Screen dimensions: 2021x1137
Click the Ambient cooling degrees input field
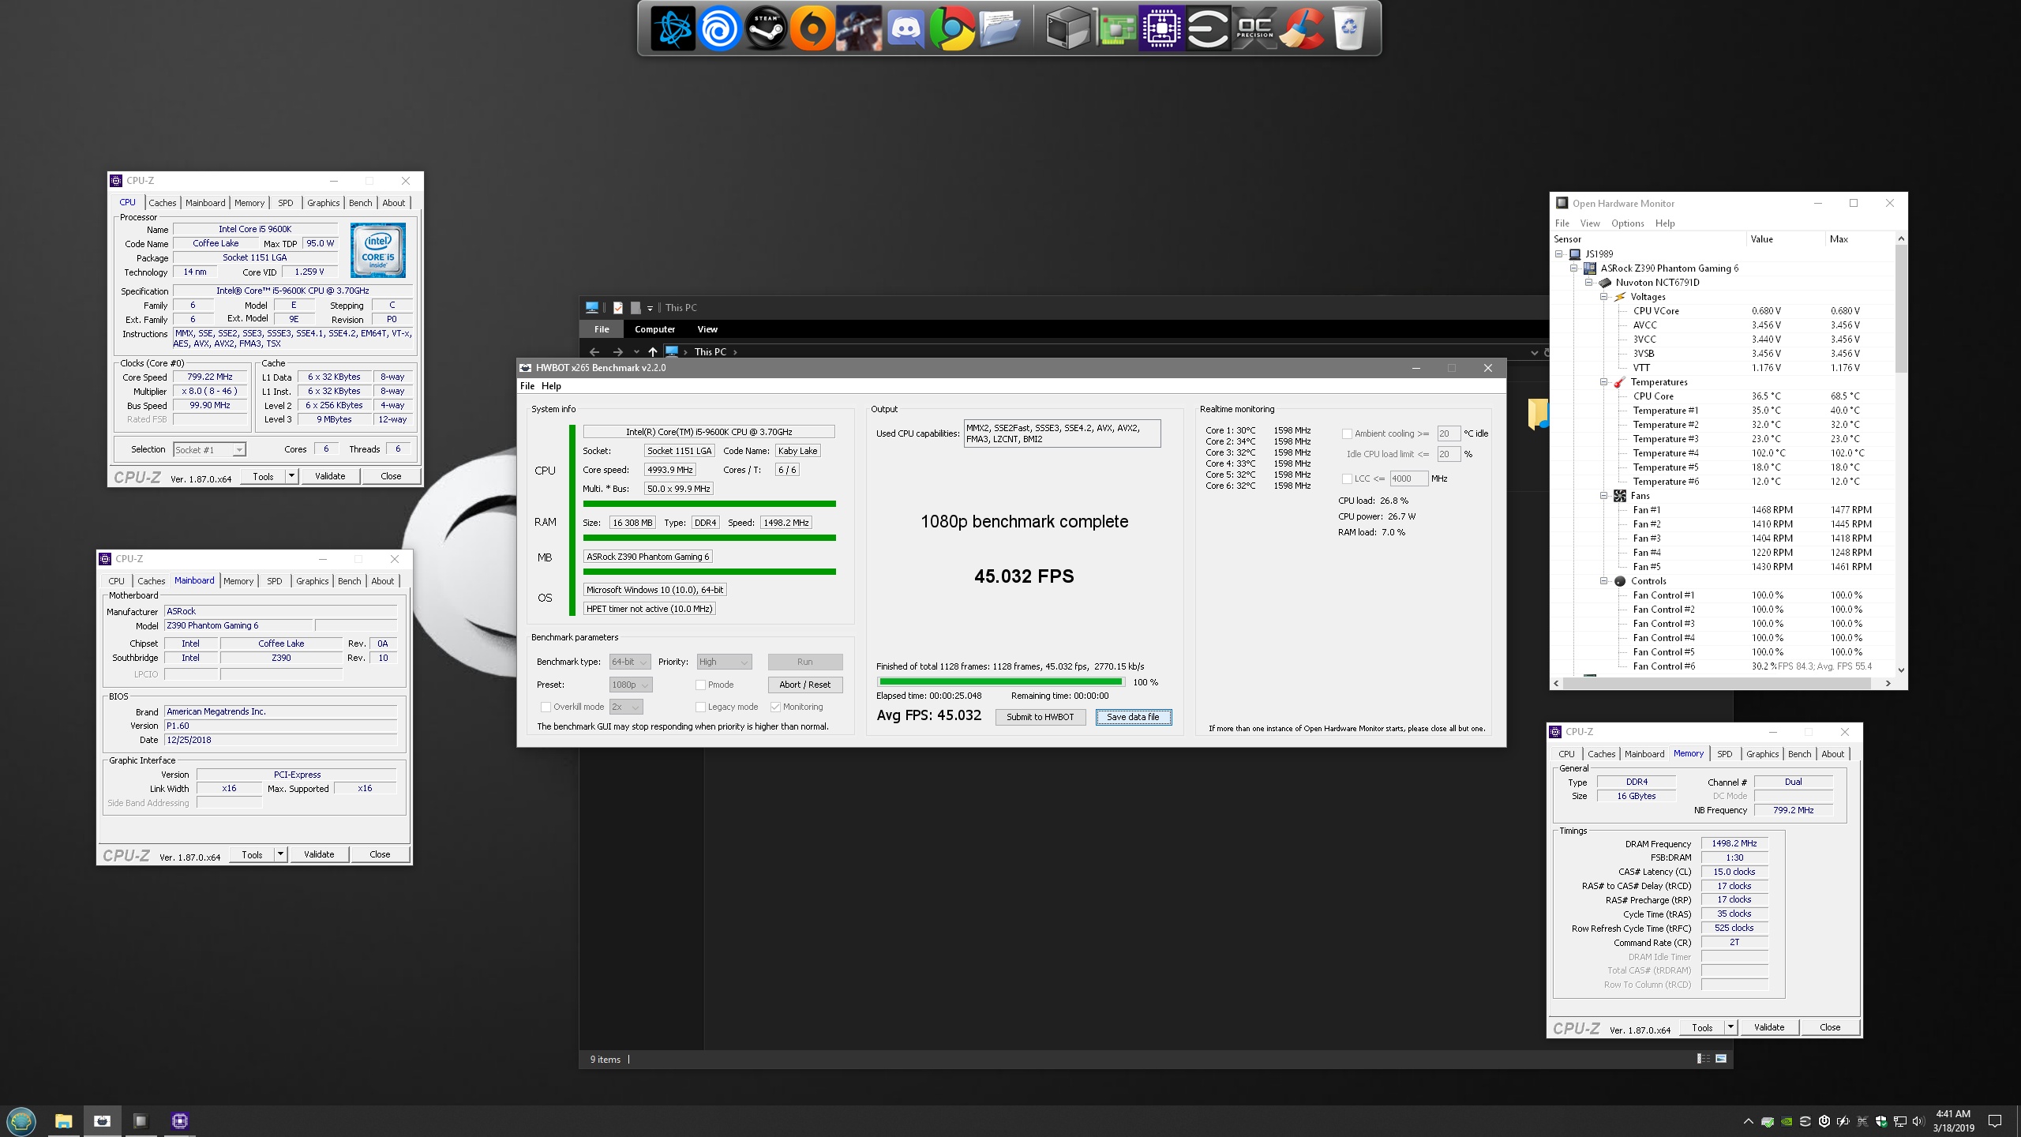click(x=1448, y=433)
